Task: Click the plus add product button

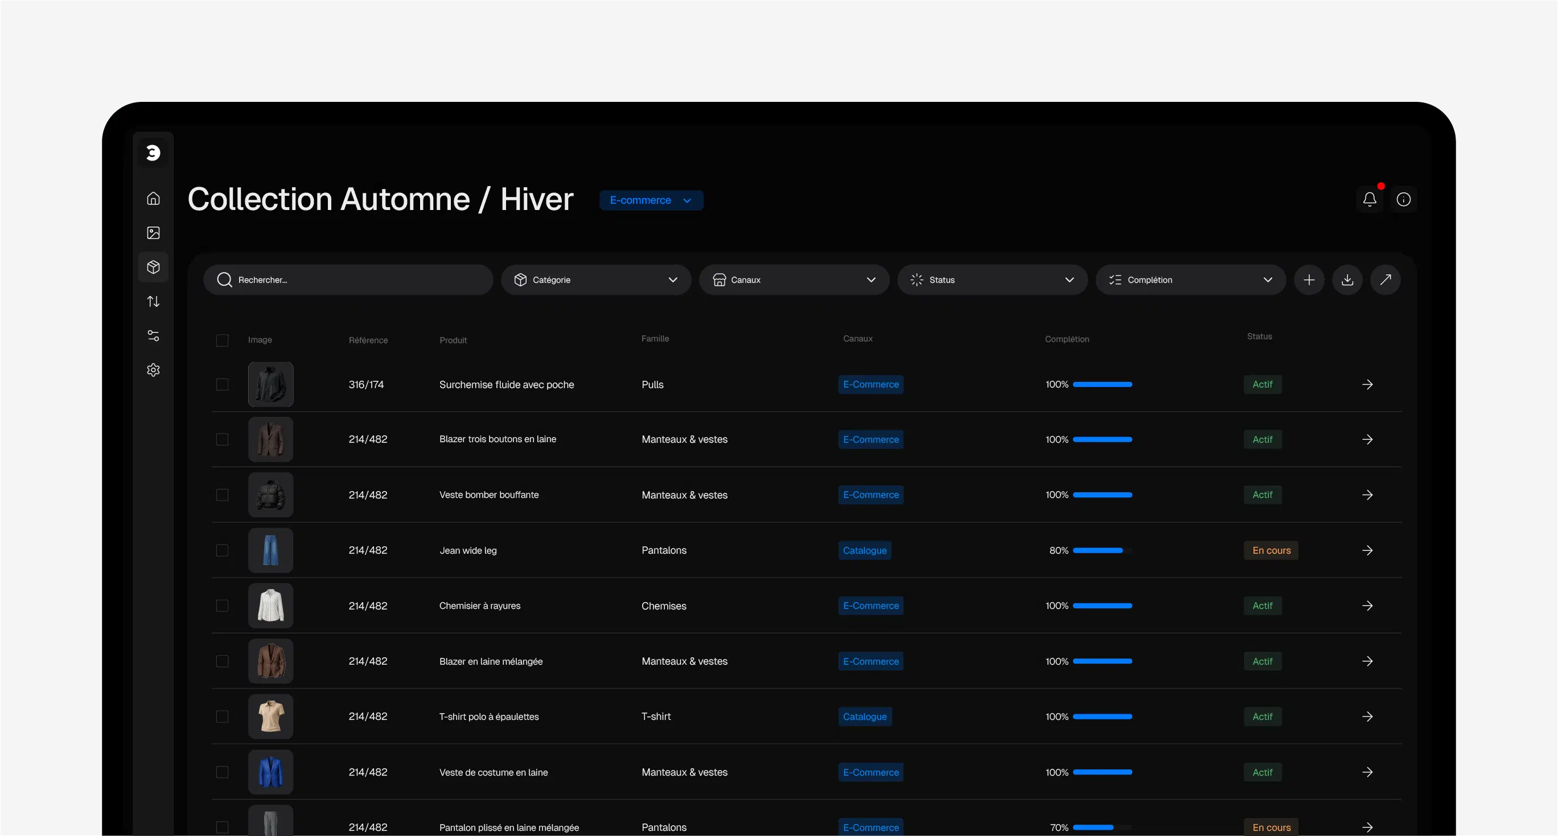Action: click(x=1309, y=280)
